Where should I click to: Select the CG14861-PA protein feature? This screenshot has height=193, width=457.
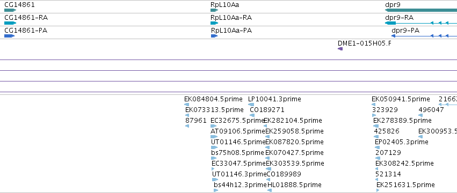(9, 36)
